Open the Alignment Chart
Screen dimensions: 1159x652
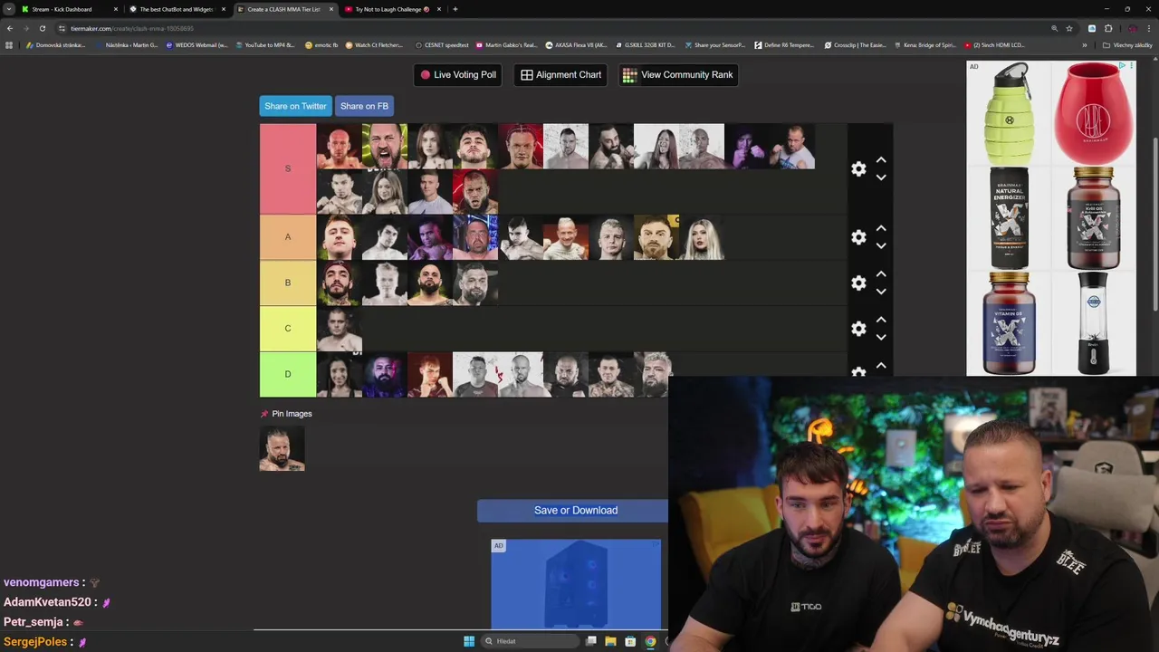coord(560,74)
